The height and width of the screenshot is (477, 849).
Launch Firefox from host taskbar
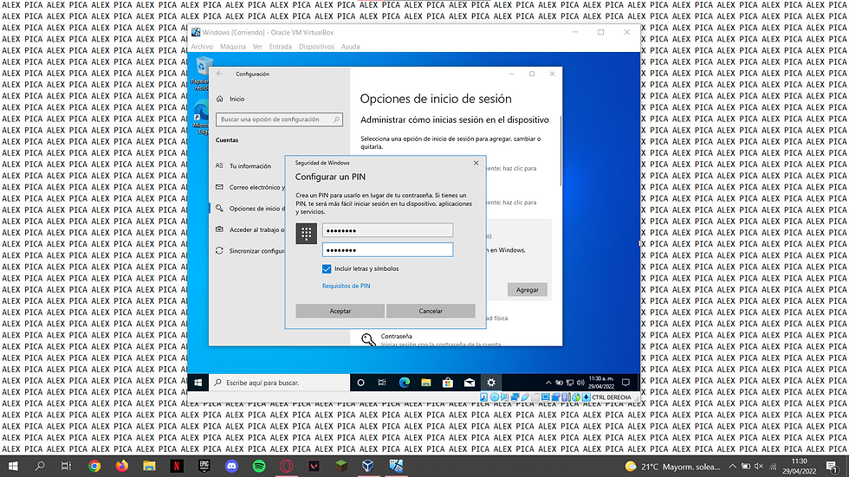point(122,467)
